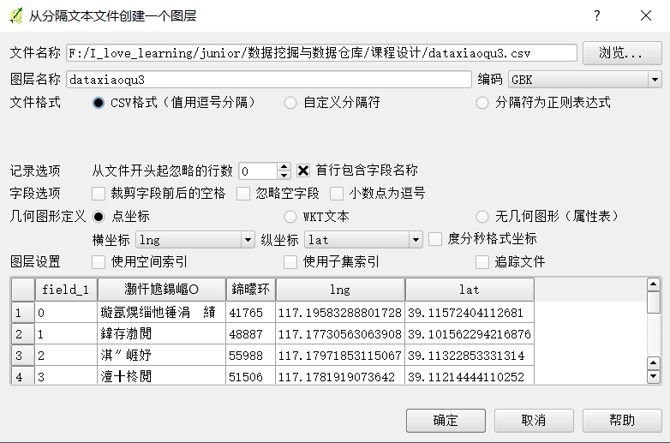
Task: Open the 编码 GBK encoding dropdown
Action: tap(584, 80)
